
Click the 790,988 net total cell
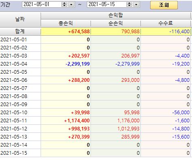[116, 32]
